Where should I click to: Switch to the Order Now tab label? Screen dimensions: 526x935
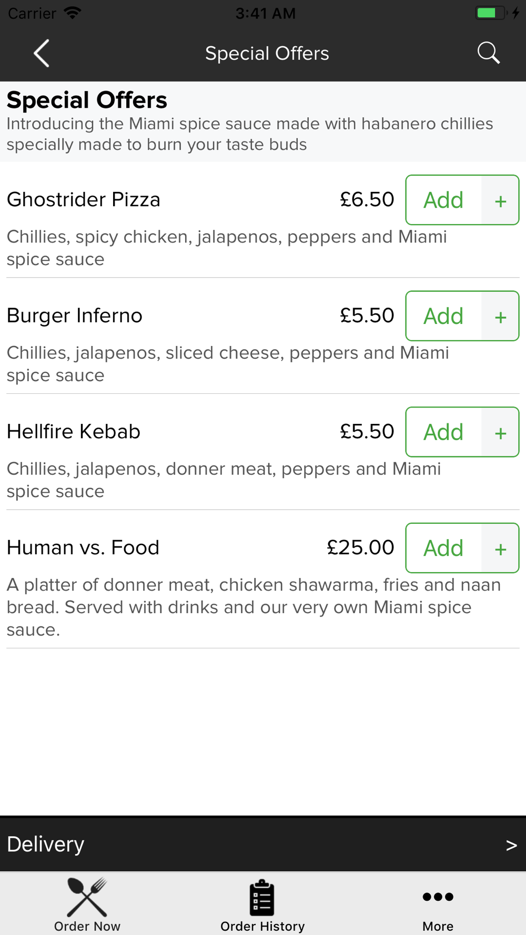coord(87,926)
